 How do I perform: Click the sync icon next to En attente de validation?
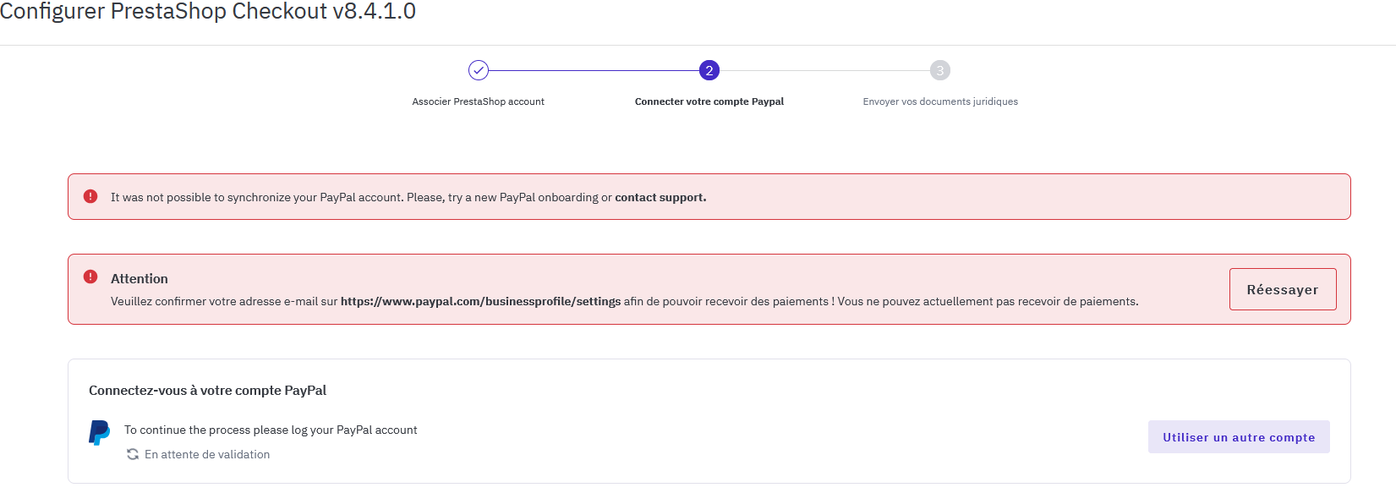133,454
